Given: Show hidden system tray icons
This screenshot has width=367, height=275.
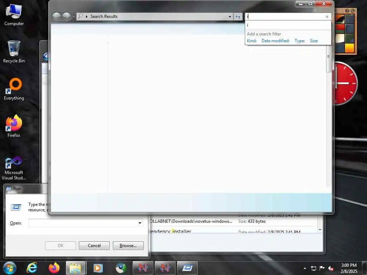Looking at the screenshot, I should click(x=305, y=268).
